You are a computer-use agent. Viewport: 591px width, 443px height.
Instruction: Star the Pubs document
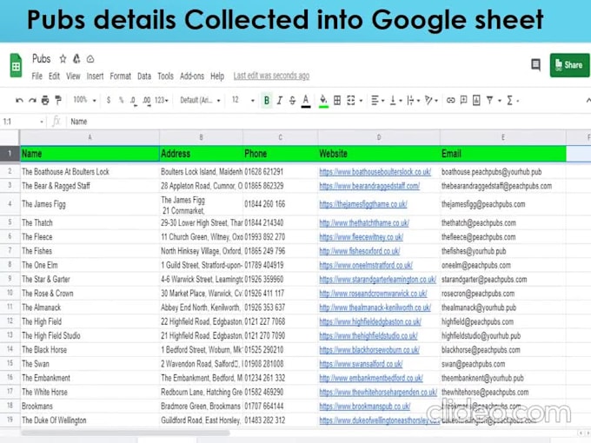[x=63, y=59]
